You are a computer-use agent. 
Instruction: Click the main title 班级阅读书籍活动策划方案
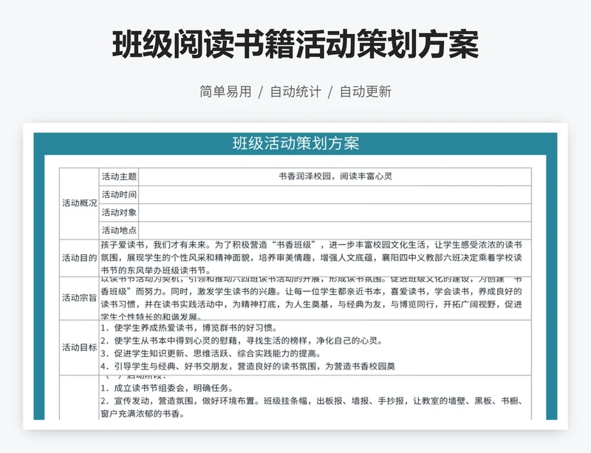295,44
